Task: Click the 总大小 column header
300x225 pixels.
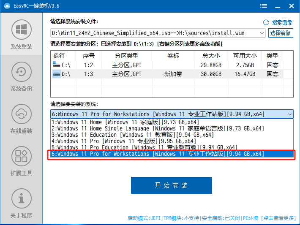Action: [x=211, y=56]
